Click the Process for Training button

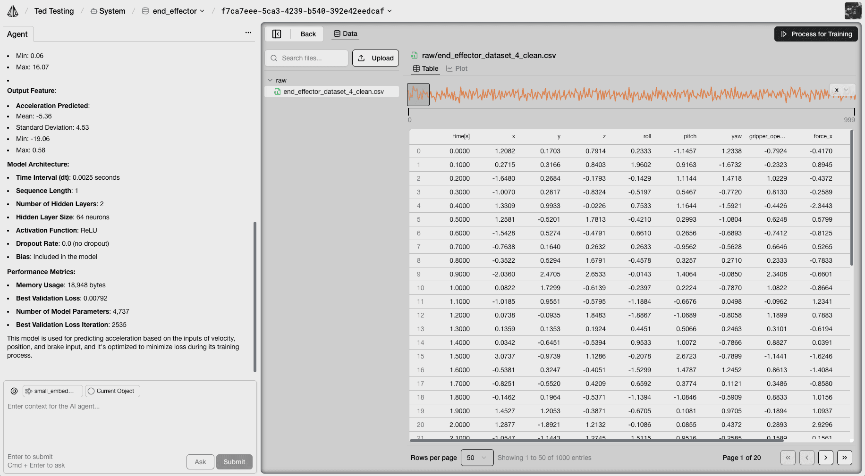[816, 34]
